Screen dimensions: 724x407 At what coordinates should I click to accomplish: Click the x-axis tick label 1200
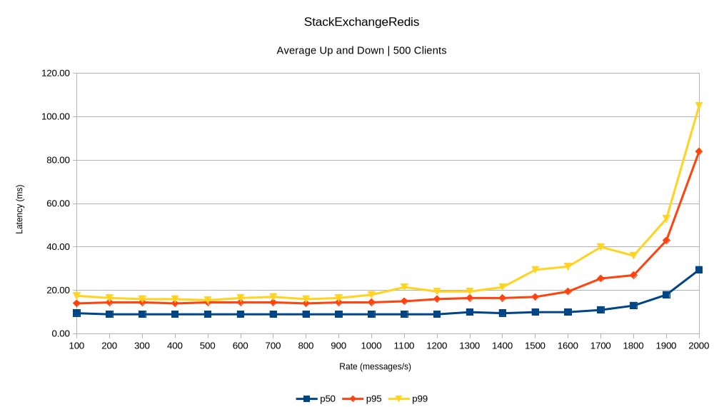coord(437,346)
